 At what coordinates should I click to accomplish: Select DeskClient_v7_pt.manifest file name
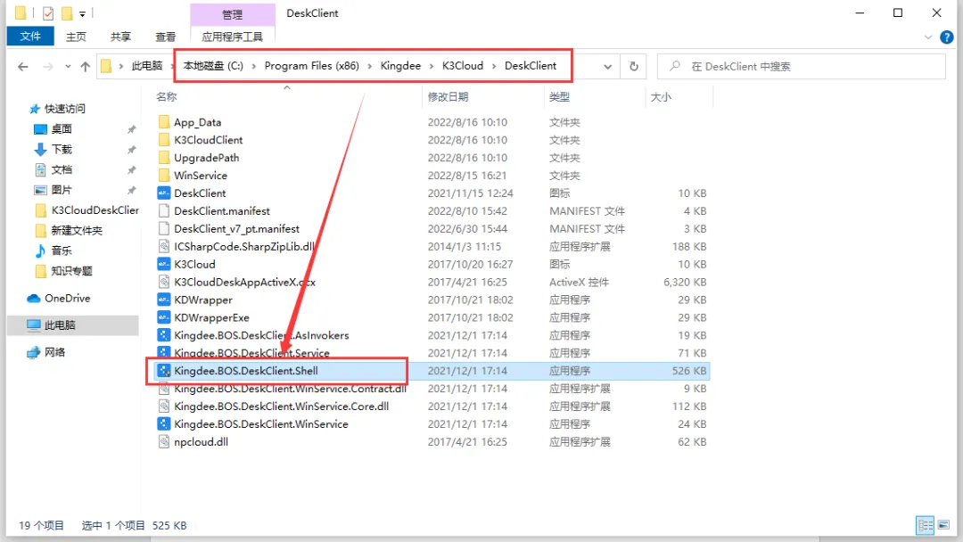click(236, 229)
